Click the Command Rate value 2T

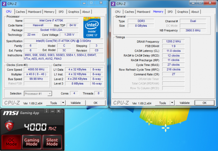tap(173, 74)
